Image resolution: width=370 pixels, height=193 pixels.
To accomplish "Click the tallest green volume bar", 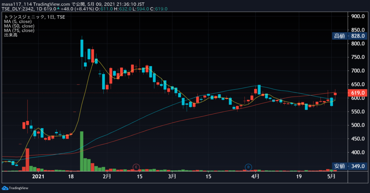I will tap(82, 151).
